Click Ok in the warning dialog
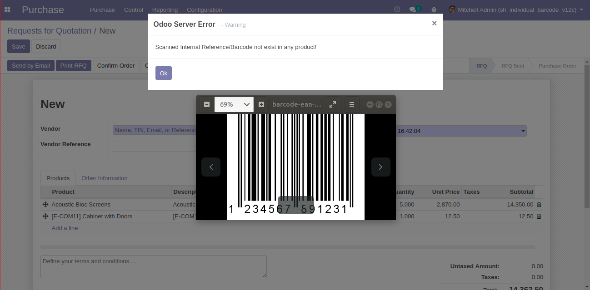 click(164, 73)
